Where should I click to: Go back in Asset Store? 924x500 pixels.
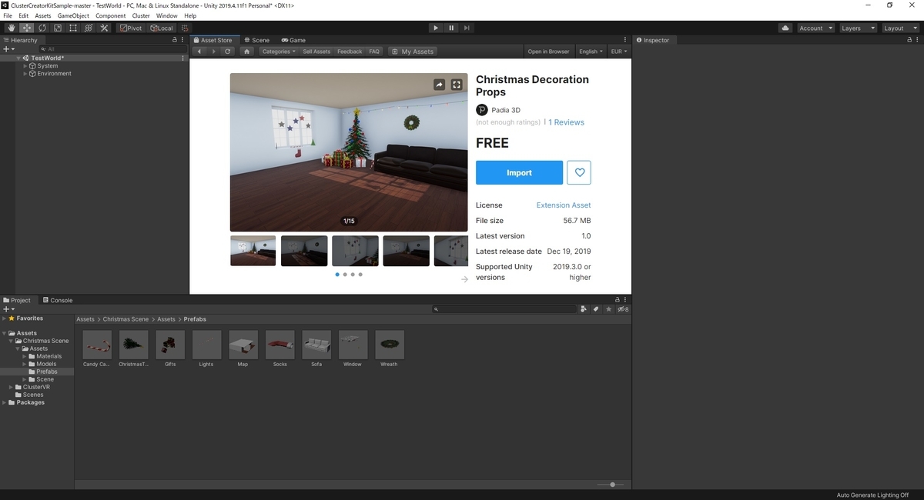199,52
